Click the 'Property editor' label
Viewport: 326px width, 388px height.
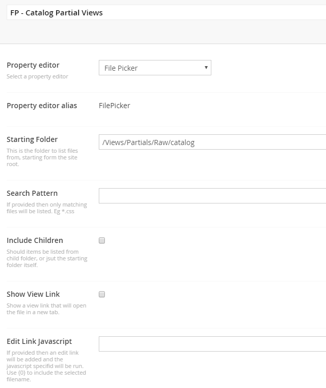click(33, 65)
